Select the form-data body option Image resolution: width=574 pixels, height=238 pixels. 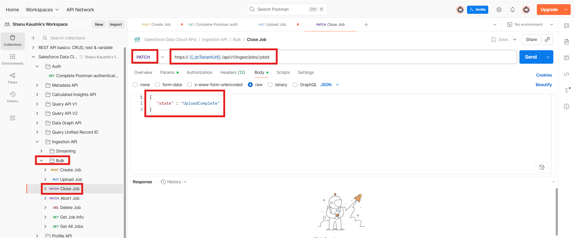(x=157, y=85)
